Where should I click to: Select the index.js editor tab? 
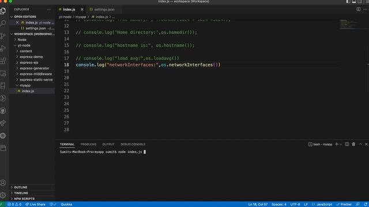[x=69, y=9]
